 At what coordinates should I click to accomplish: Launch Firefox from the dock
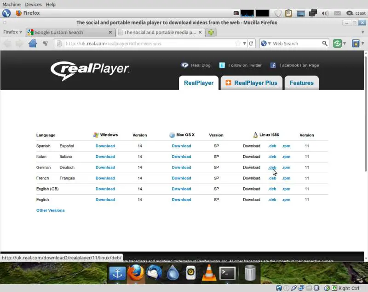click(x=136, y=273)
